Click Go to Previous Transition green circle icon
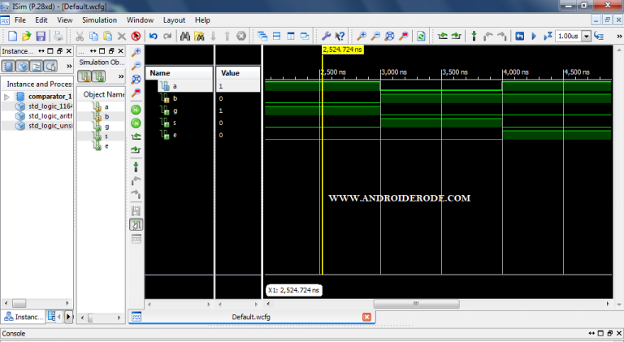This screenshot has width=624, height=342. (136, 110)
